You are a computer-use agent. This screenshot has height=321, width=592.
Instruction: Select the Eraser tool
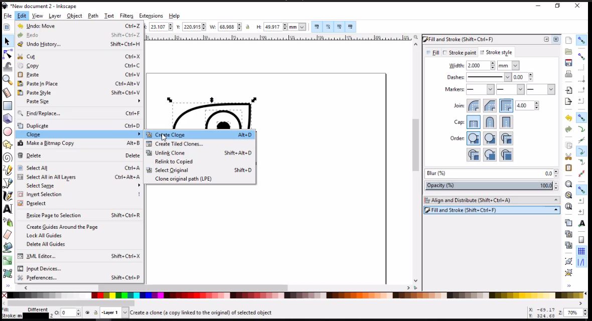[7, 235]
